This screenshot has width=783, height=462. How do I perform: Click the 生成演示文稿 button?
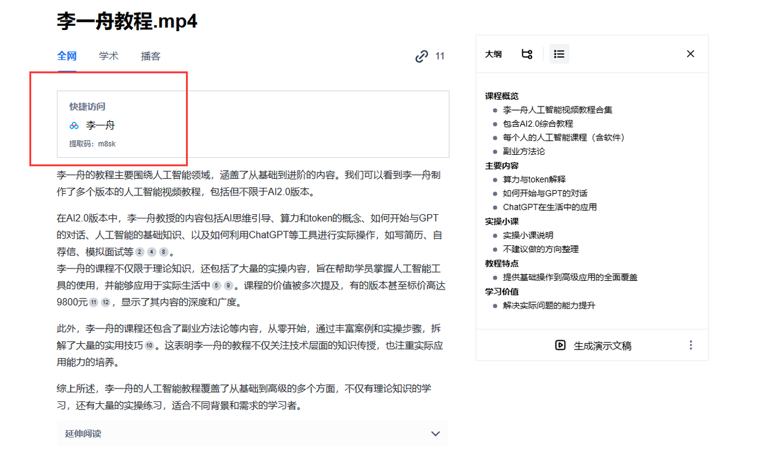593,345
